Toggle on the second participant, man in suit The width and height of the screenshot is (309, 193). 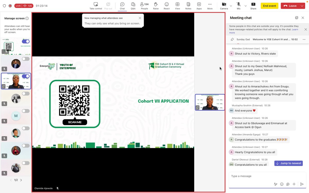coord(25,59)
